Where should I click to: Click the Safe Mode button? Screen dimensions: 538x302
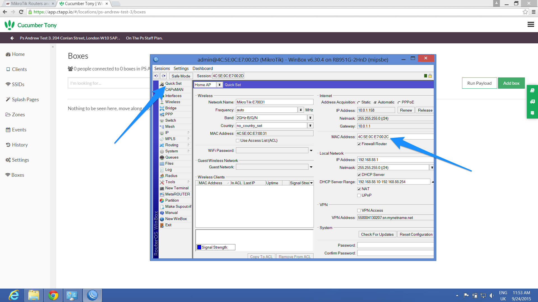click(181, 76)
